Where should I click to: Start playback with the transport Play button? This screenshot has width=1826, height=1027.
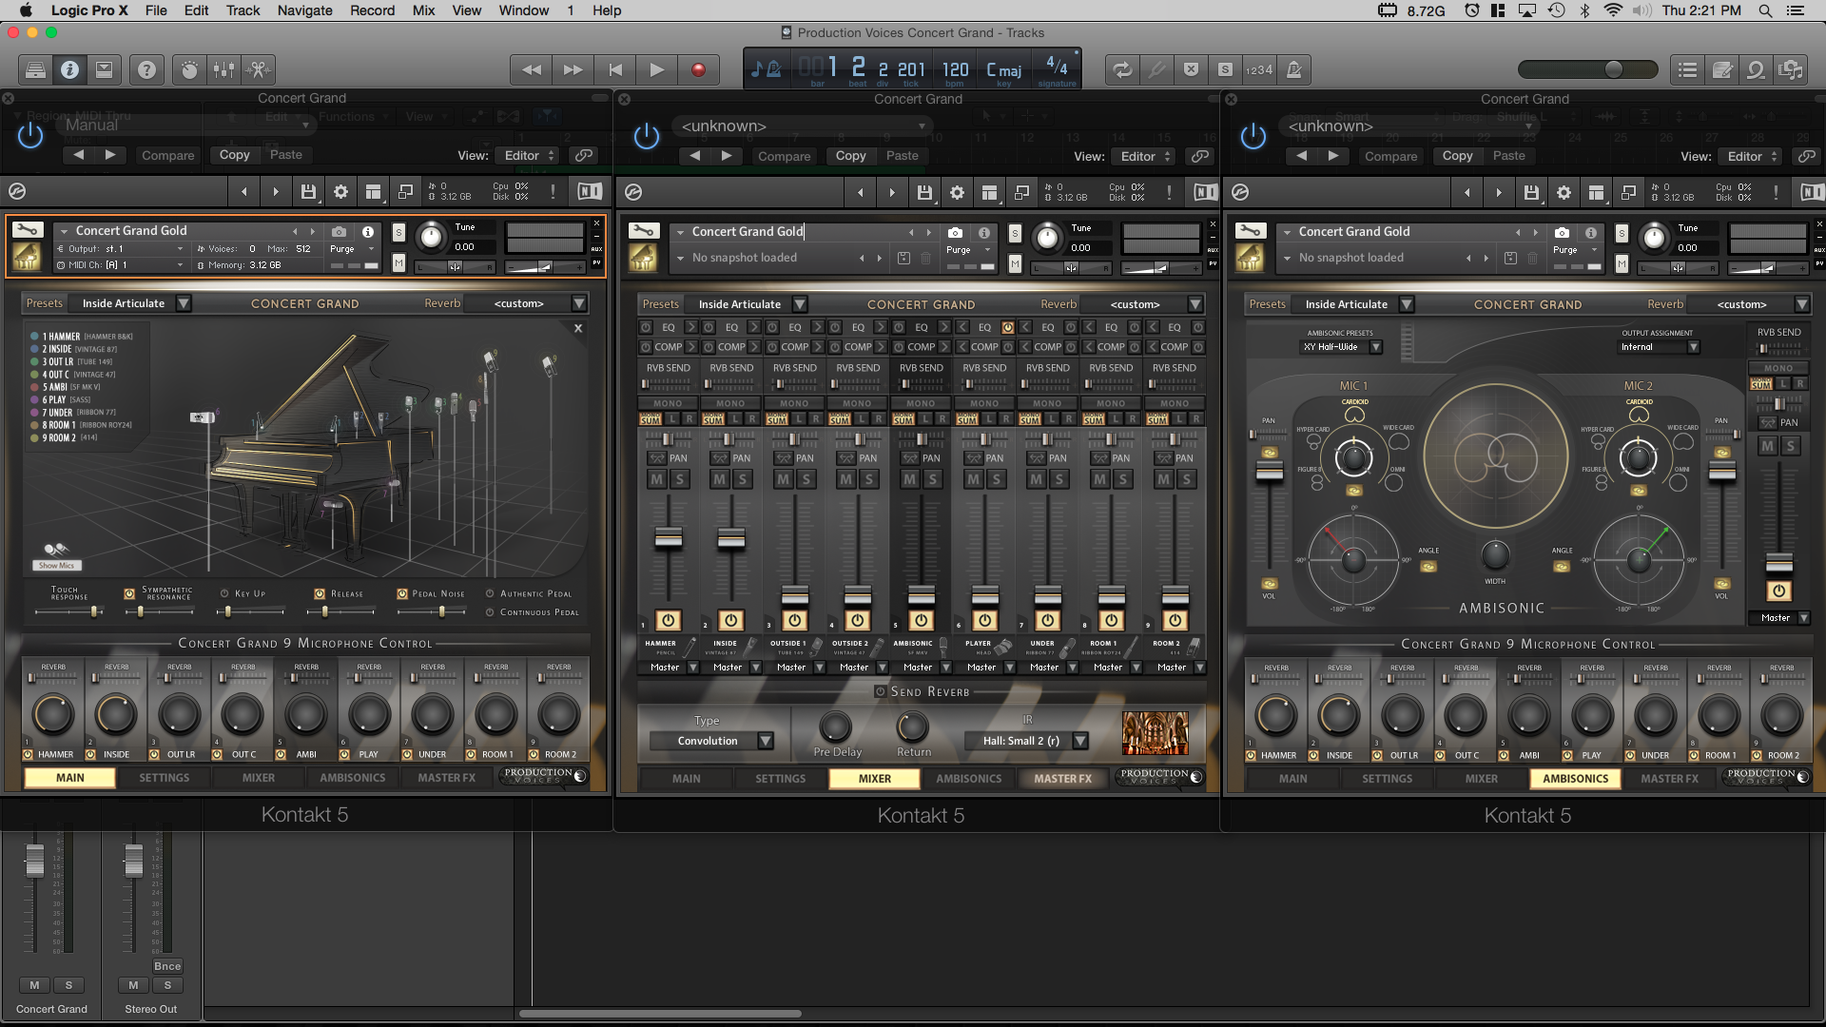pos(656,69)
